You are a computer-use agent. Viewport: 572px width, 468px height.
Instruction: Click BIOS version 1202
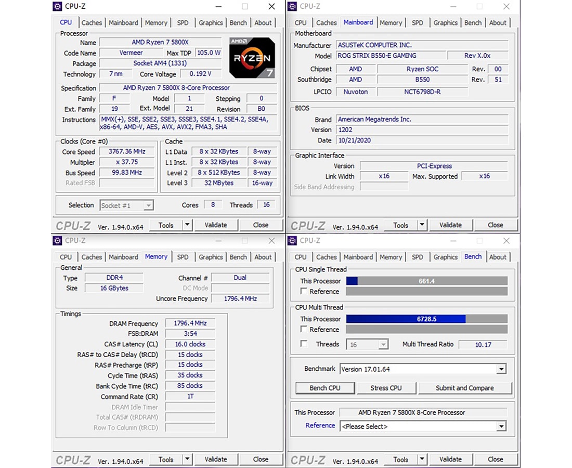click(x=422, y=129)
